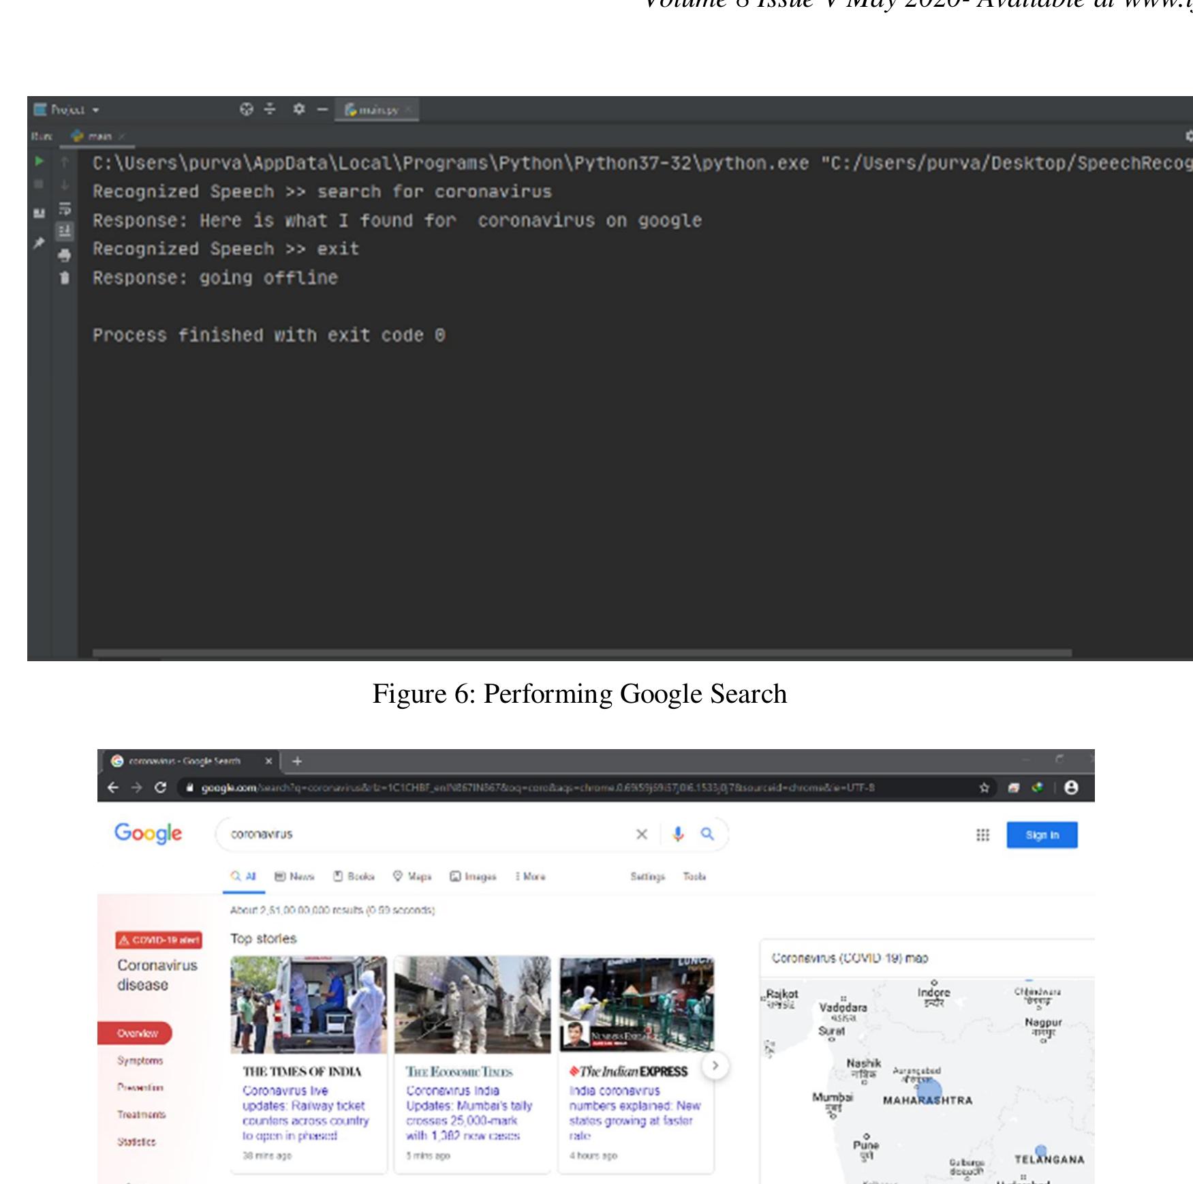Click the blue magnifier search icon

(x=707, y=834)
